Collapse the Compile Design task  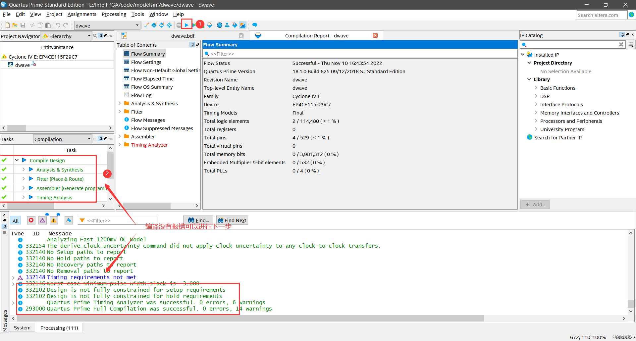17,160
